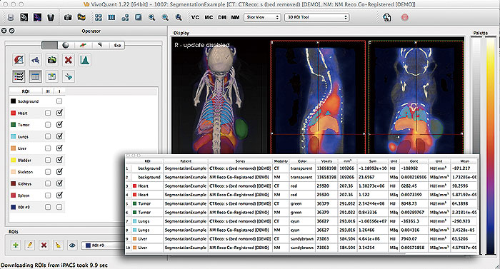Click the 3D mouse skeleton rendering view

click(220, 96)
